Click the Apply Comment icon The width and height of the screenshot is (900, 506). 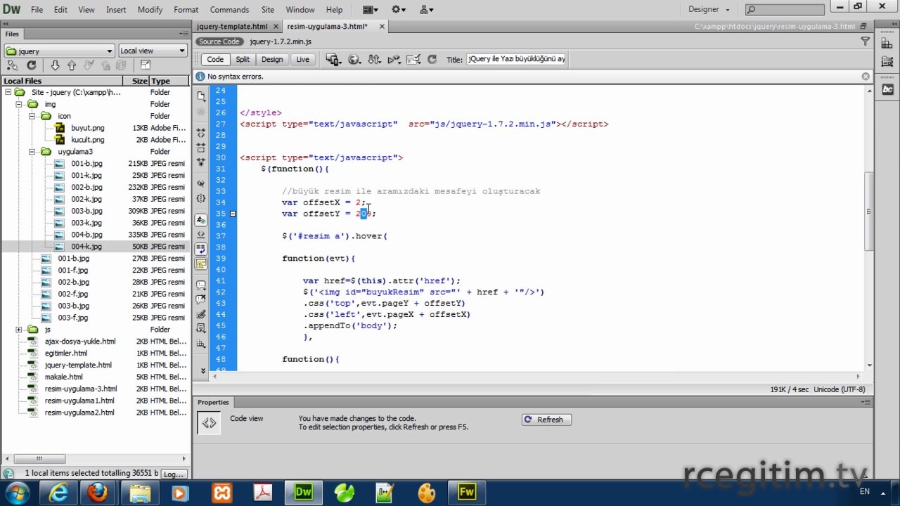(201, 285)
